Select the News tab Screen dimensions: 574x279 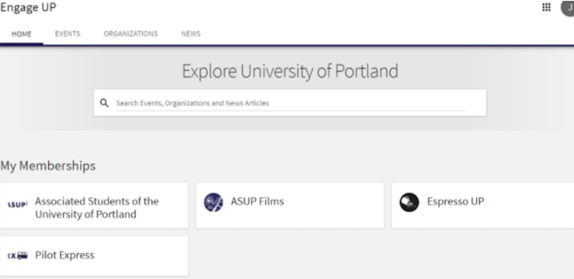pyautogui.click(x=191, y=34)
